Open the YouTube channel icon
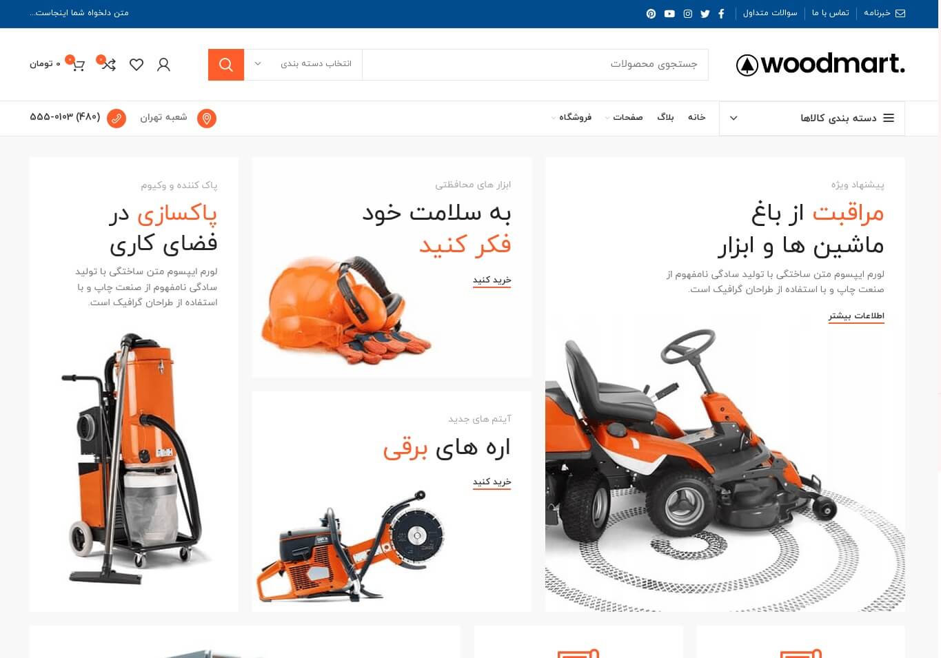Image resolution: width=941 pixels, height=658 pixels. pyautogui.click(x=669, y=14)
